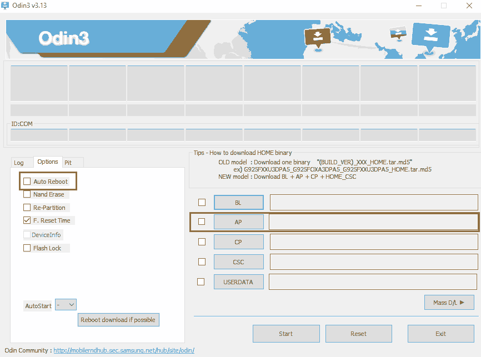Switch to the Log tab
The image size is (481, 357).
[19, 163]
